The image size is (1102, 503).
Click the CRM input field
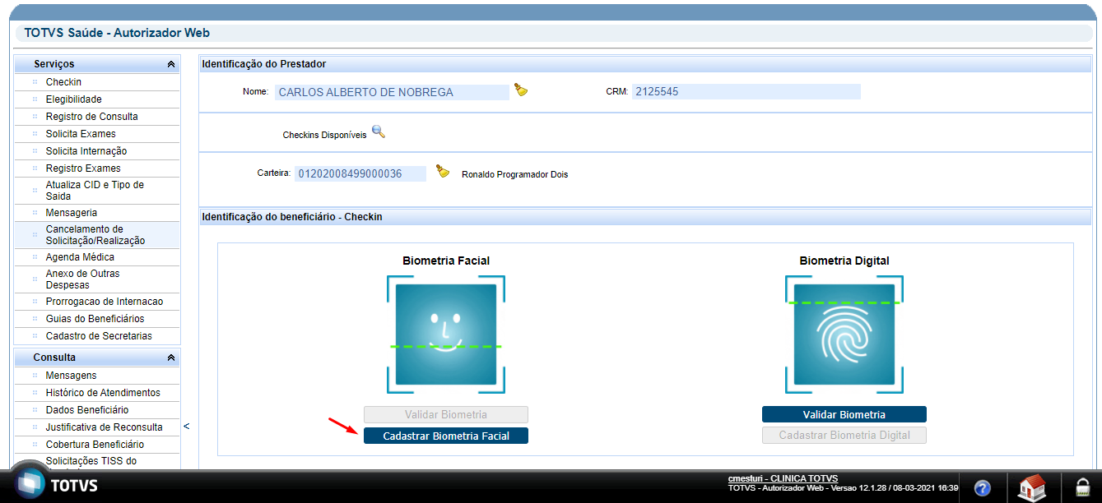click(x=746, y=92)
